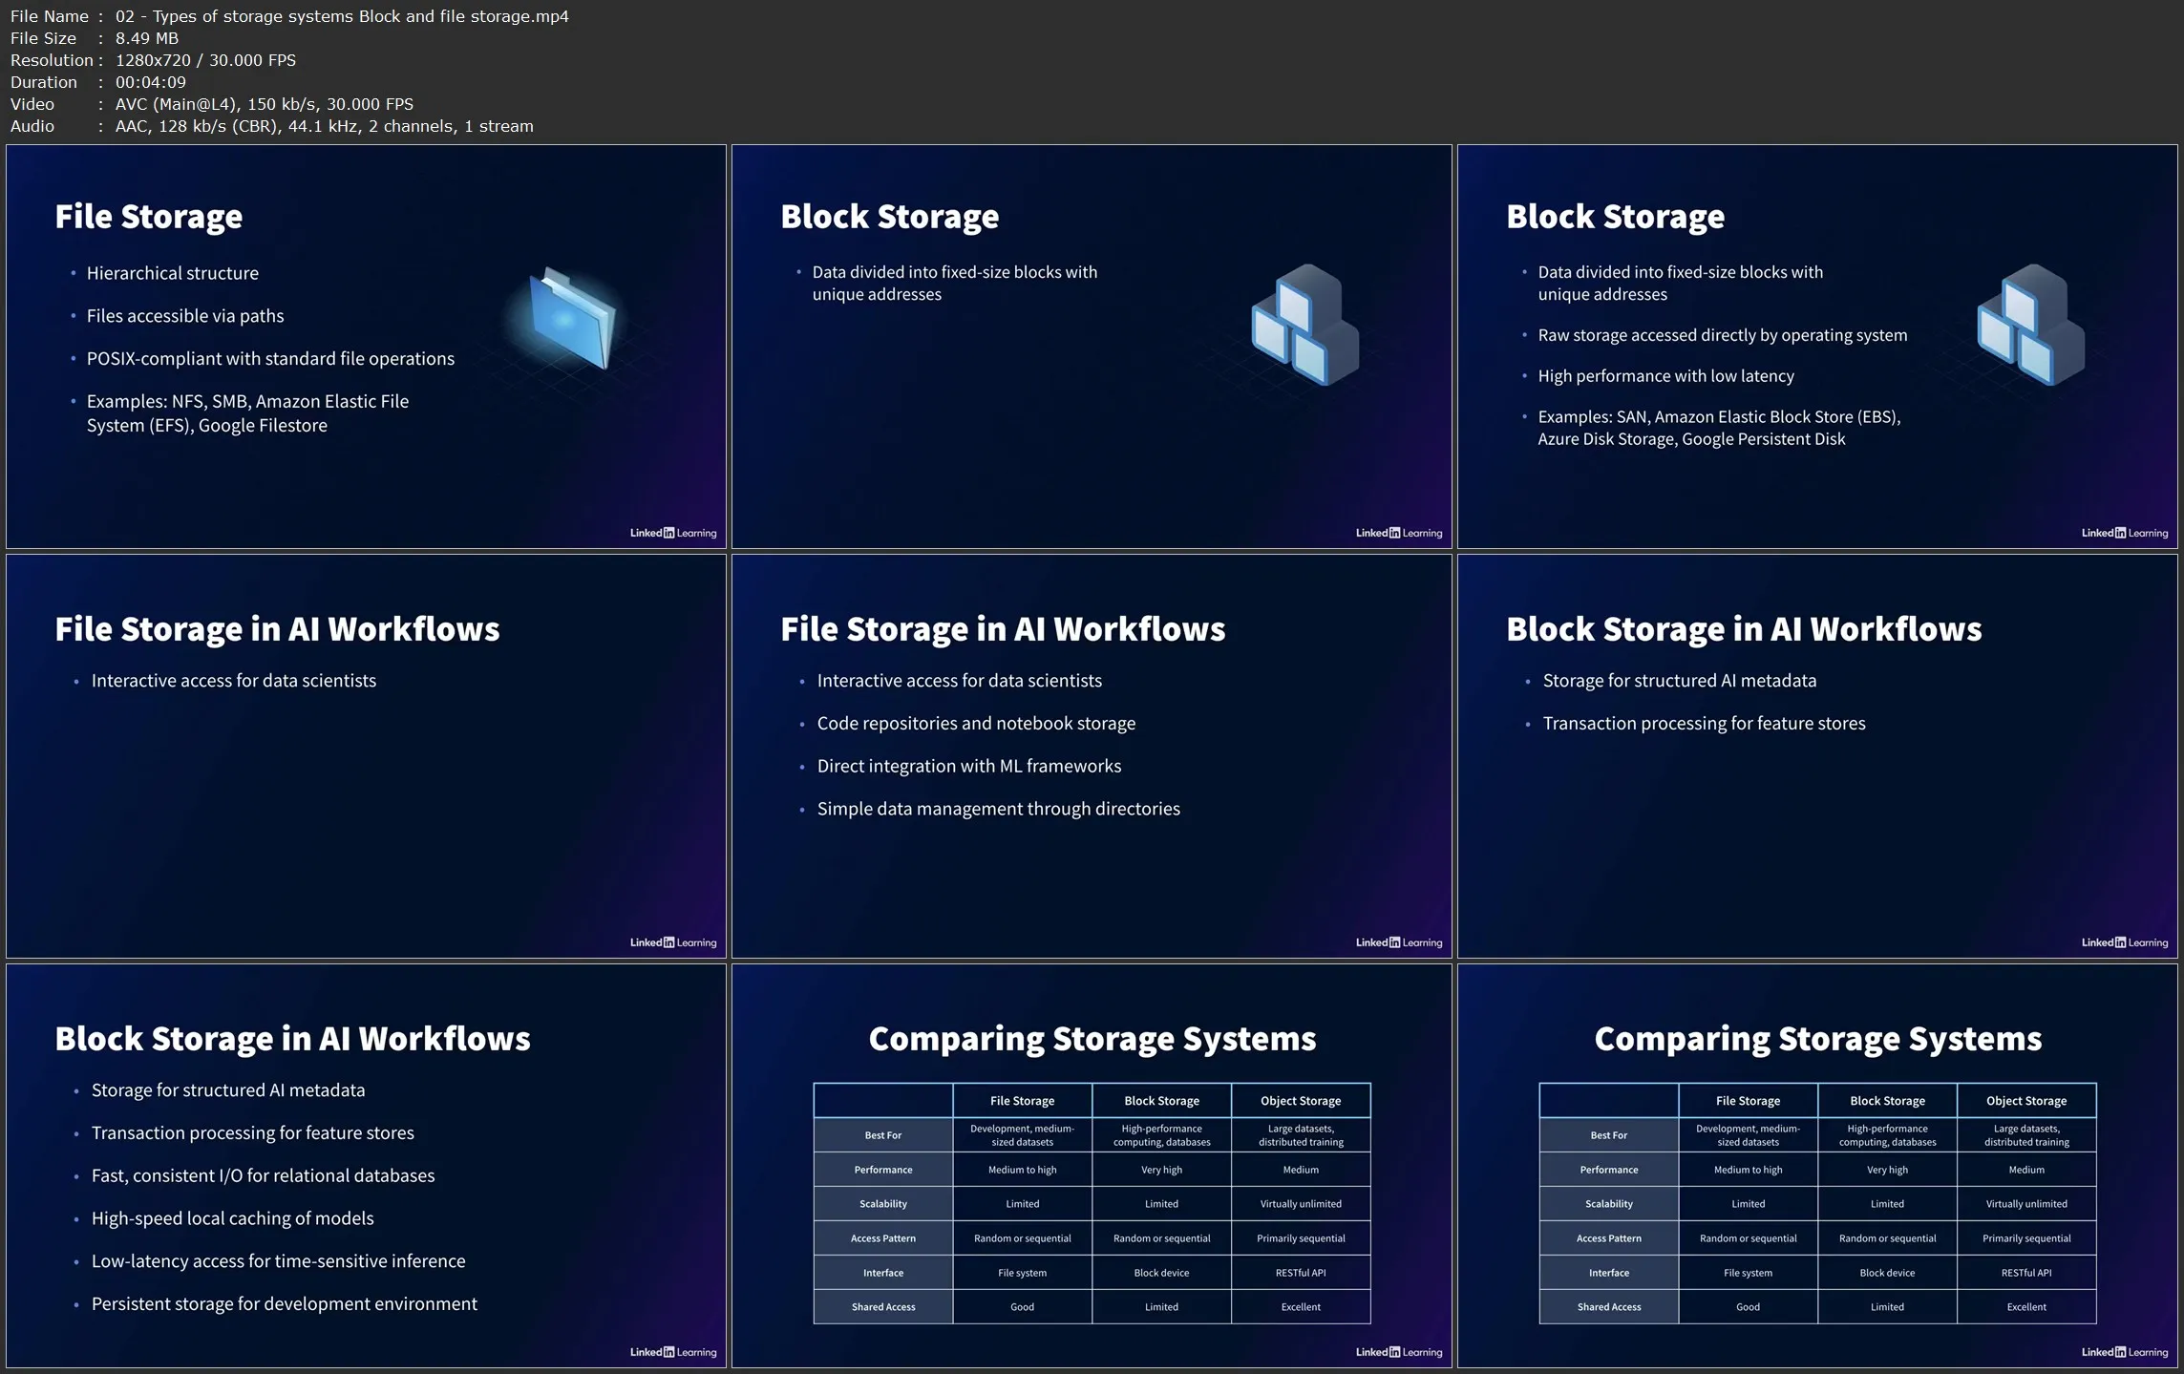Click 'High performance with low latency' bullet
Viewport: 2184px width, 1374px height.
pos(1666,376)
